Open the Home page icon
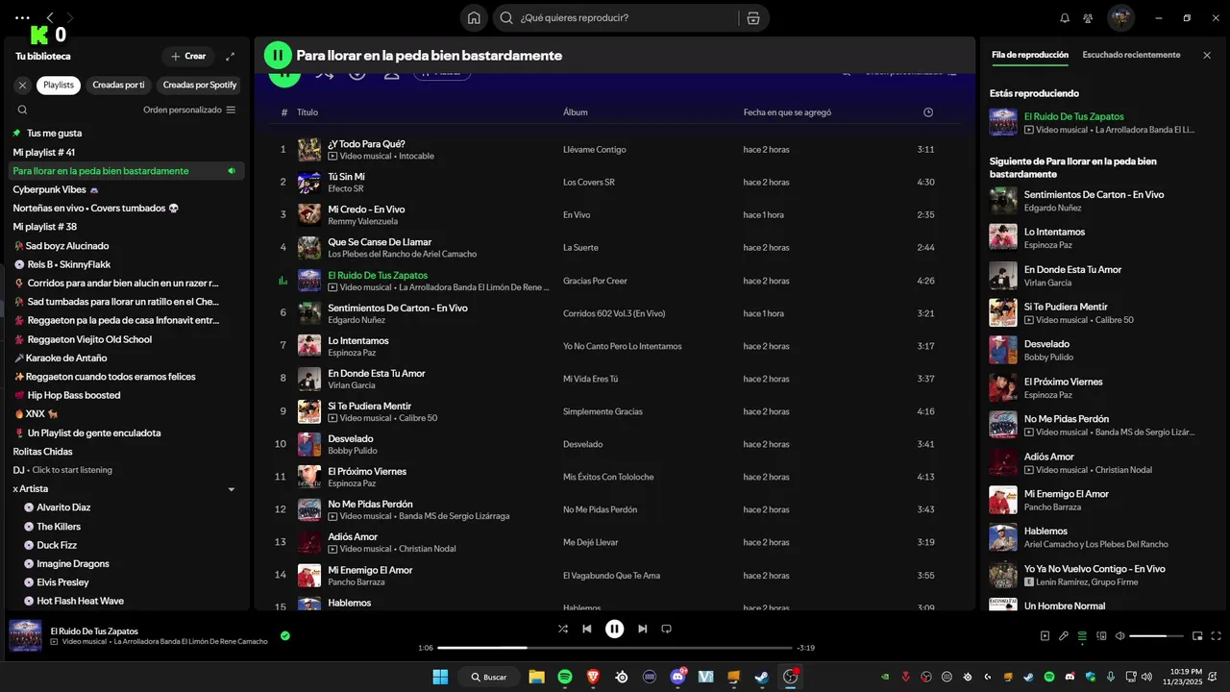 (x=474, y=17)
